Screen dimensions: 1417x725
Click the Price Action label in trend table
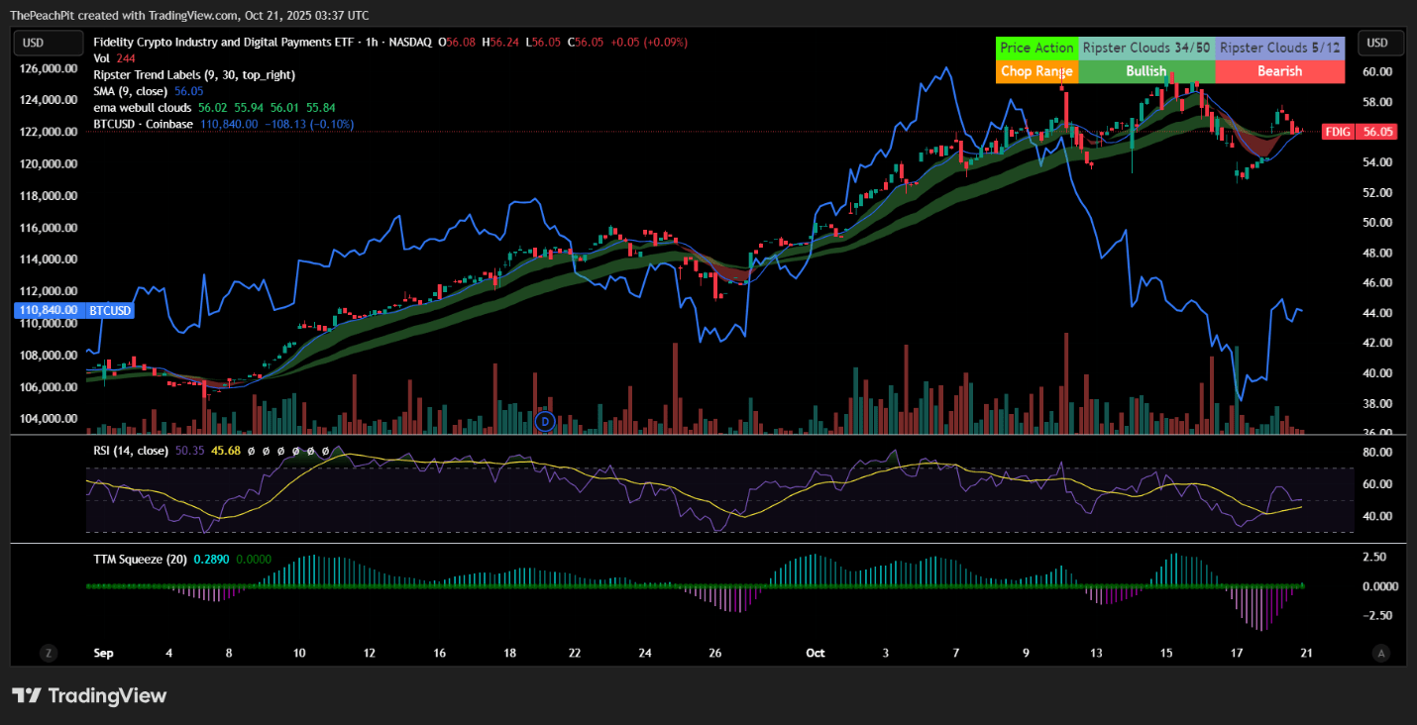pyautogui.click(x=1036, y=47)
